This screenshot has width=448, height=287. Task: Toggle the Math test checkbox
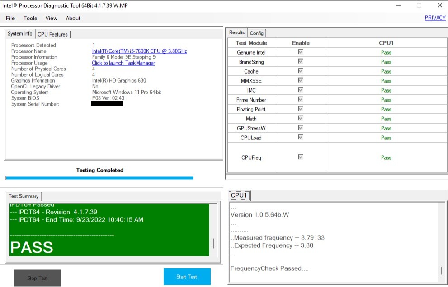(300, 118)
